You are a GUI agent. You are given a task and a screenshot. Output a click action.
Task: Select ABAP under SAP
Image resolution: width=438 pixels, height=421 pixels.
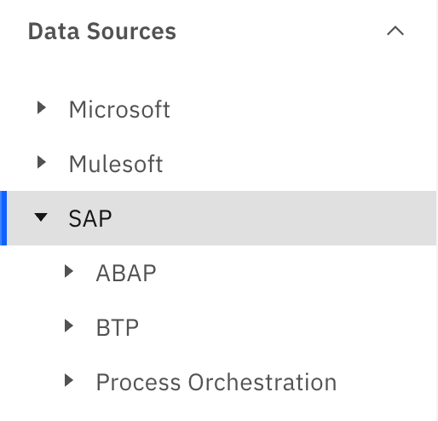point(126,273)
